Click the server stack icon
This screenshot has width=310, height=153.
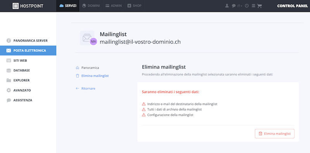pos(253,6)
